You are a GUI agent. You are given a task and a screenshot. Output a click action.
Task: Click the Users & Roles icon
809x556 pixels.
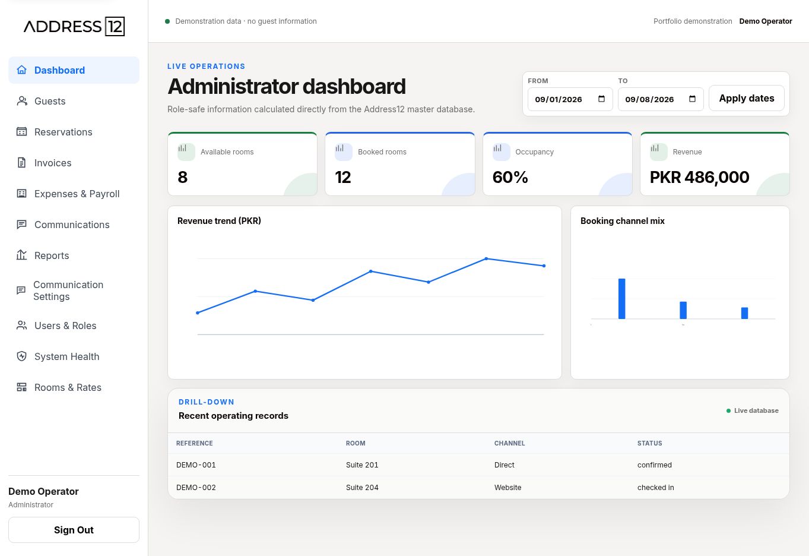tap(22, 326)
